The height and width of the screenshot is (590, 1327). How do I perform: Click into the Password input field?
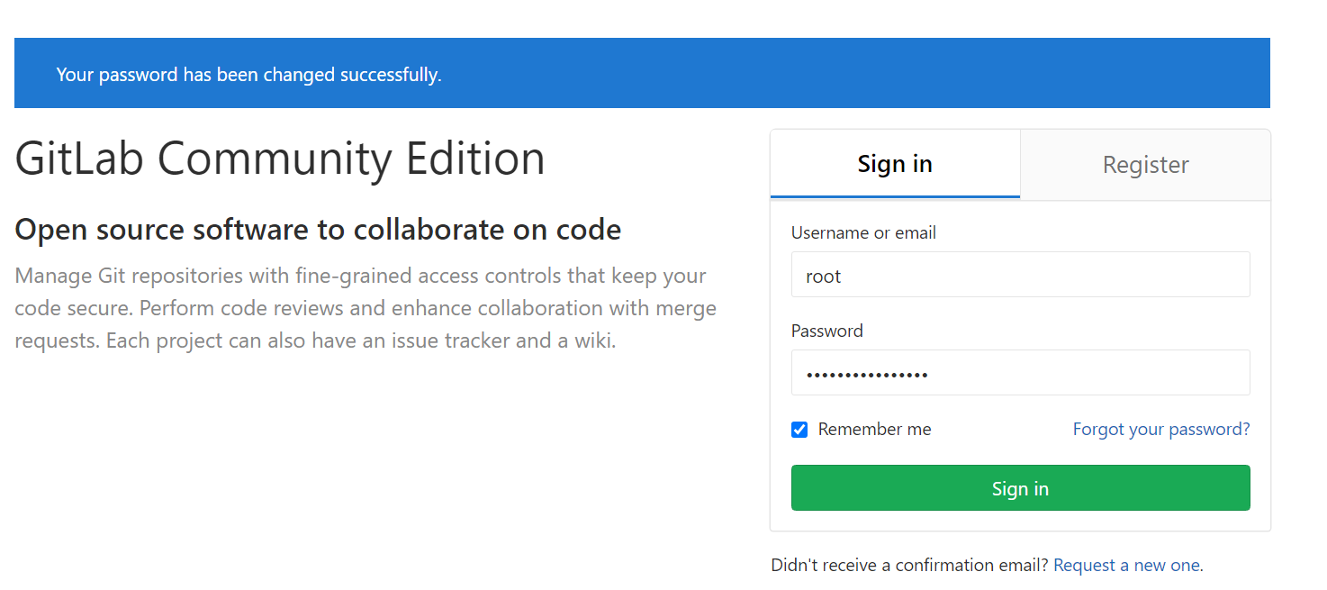point(1020,373)
